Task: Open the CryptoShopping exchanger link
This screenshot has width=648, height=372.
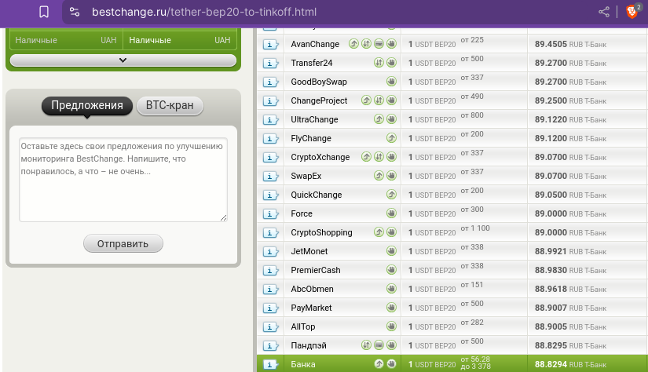Action: click(321, 233)
